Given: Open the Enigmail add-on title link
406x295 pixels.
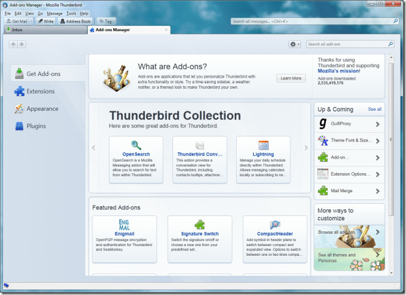Looking at the screenshot, I should click(x=124, y=234).
